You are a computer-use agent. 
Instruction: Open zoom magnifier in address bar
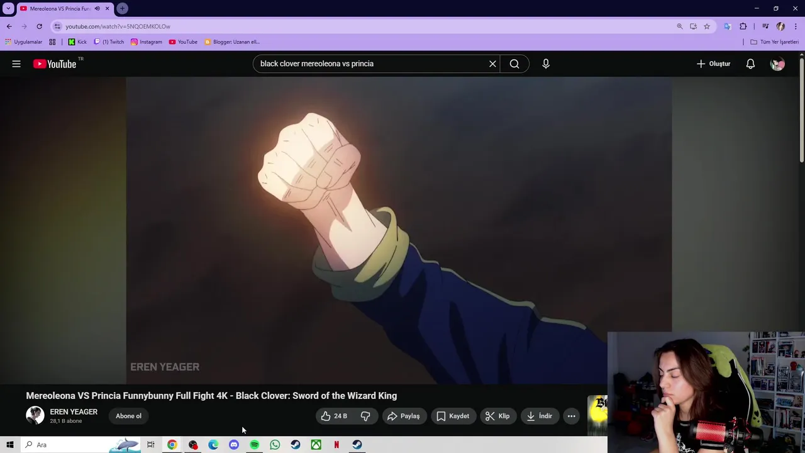[x=680, y=26]
